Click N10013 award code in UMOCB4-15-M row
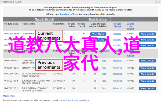This screenshot has width=161, height=103. point(130,34)
